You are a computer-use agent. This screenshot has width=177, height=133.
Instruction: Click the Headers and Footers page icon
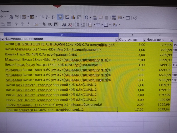point(106,18)
